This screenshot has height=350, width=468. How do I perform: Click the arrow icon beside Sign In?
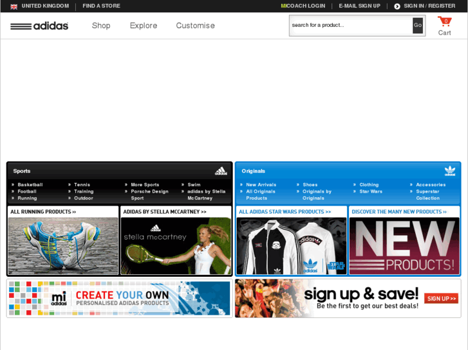tap(397, 6)
